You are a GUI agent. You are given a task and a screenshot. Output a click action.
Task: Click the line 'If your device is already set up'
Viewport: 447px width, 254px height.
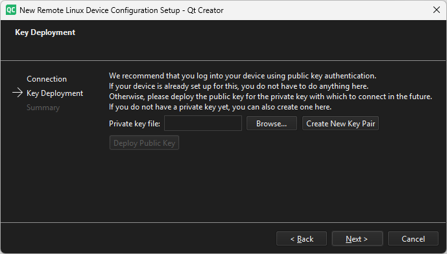(x=239, y=86)
